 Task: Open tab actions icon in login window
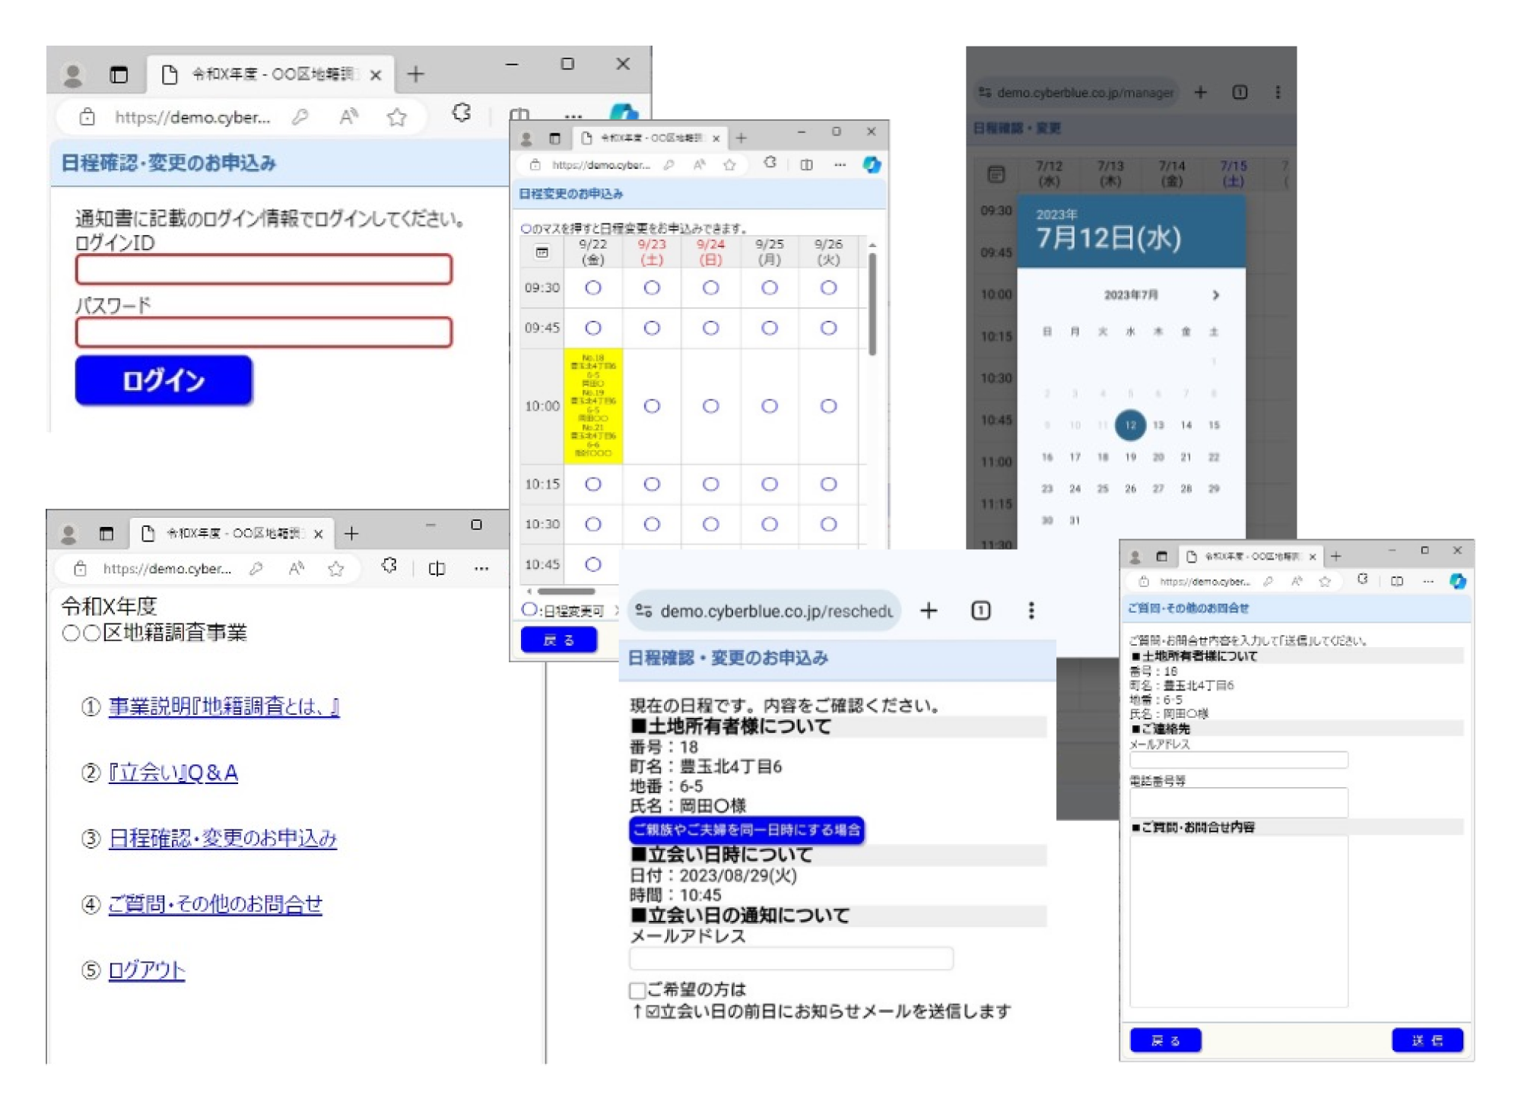119,75
